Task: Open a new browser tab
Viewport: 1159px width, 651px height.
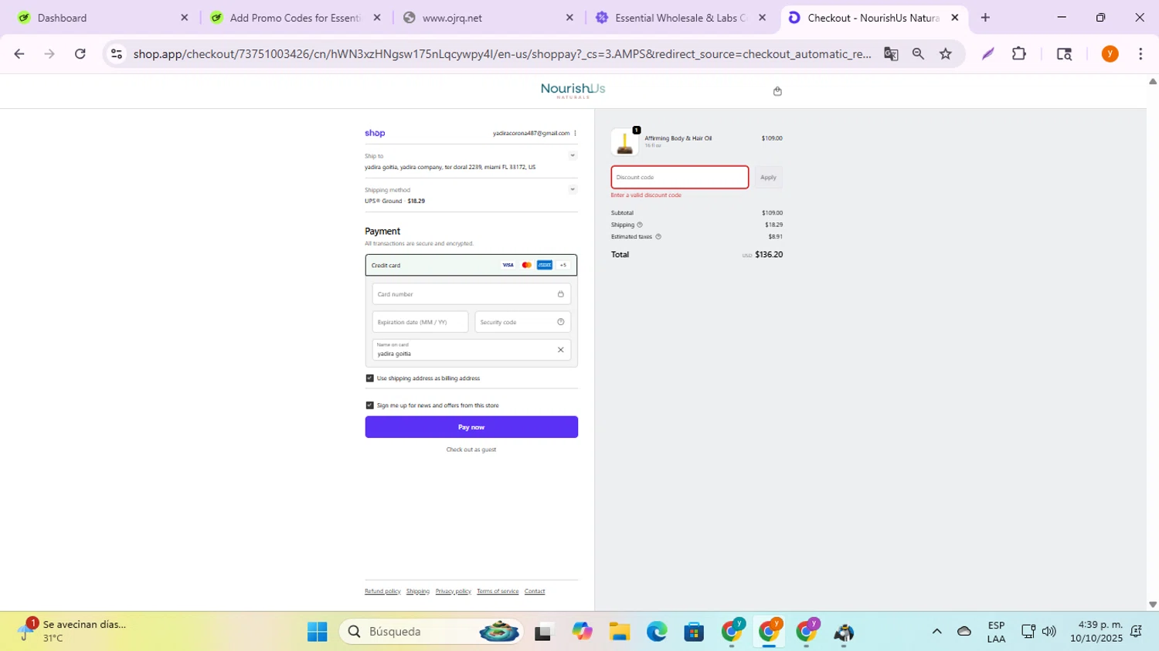Action: pyautogui.click(x=985, y=18)
